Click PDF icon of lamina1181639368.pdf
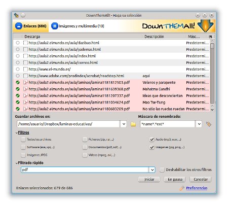 click(25, 89)
